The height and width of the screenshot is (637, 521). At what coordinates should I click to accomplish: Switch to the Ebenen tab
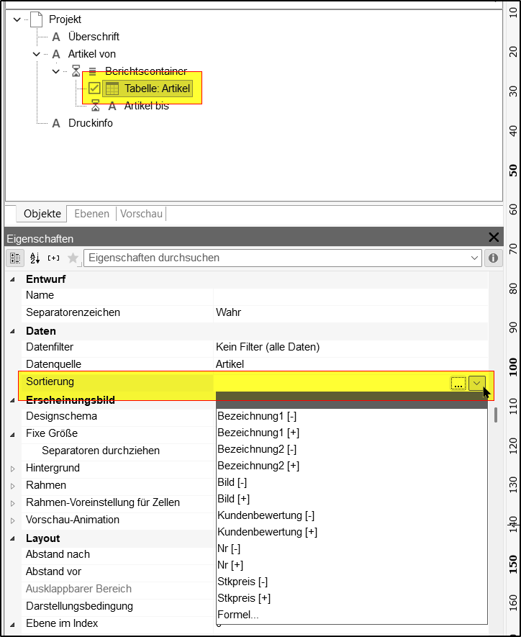91,214
